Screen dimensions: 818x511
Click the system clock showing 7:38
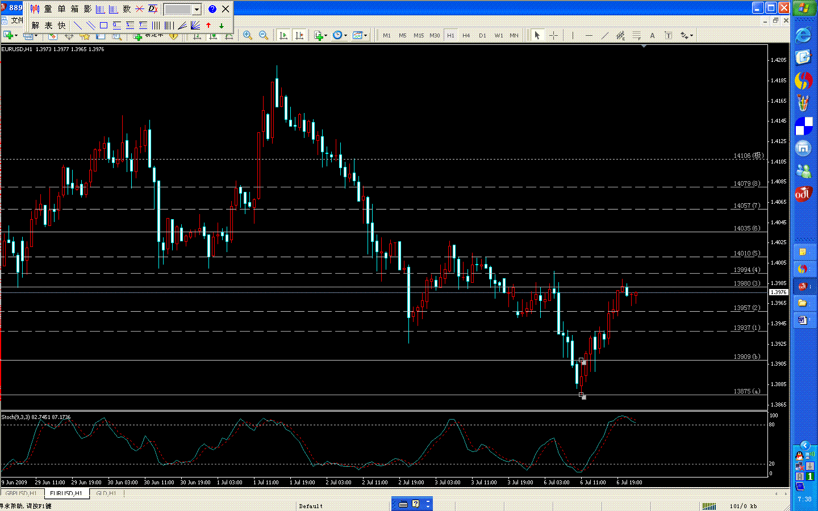coord(804,500)
